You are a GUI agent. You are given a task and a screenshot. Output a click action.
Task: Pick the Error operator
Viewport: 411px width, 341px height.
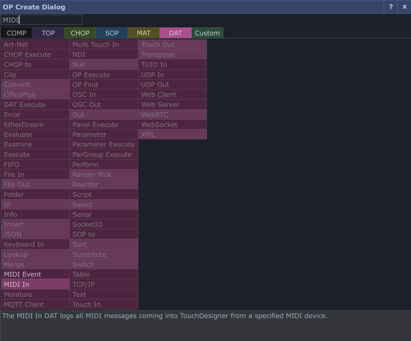coord(35,115)
